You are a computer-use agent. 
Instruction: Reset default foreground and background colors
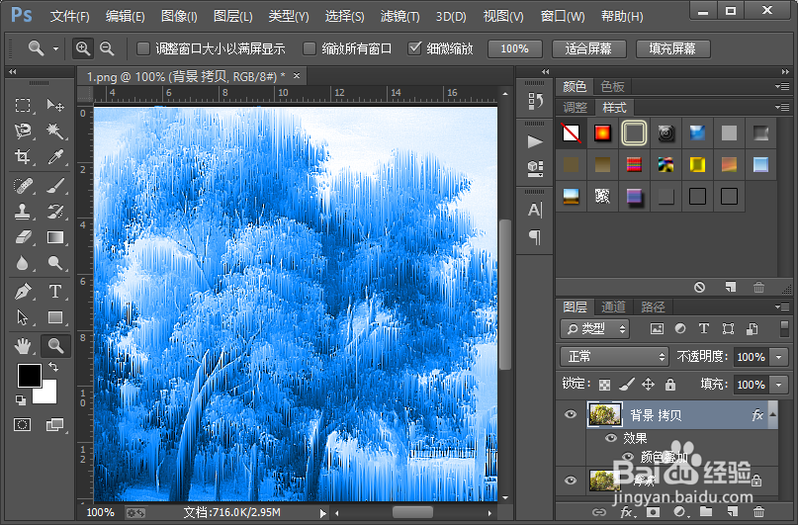21,400
